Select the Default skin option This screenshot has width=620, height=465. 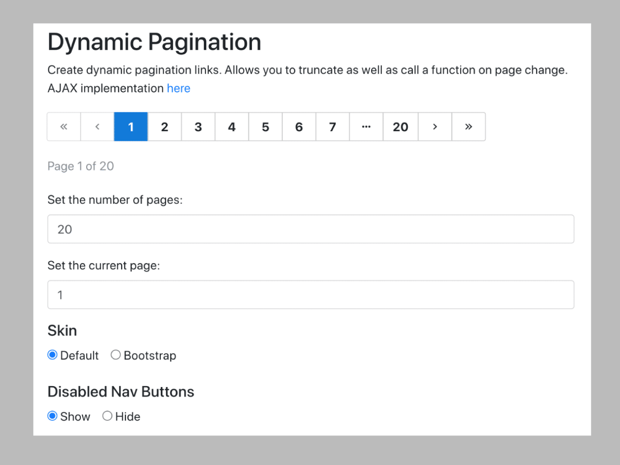pos(52,355)
